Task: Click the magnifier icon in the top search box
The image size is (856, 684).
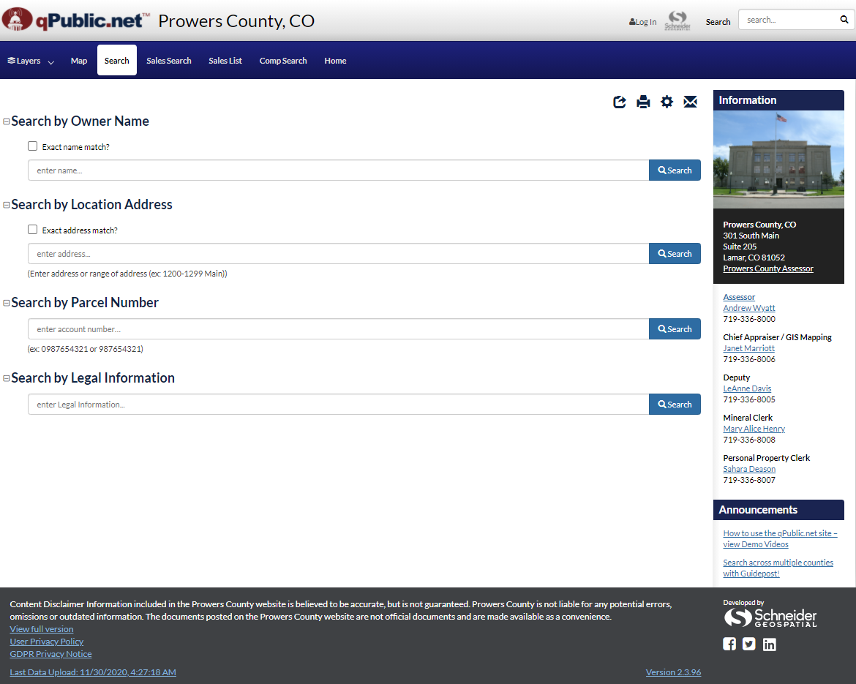Action: [x=844, y=20]
